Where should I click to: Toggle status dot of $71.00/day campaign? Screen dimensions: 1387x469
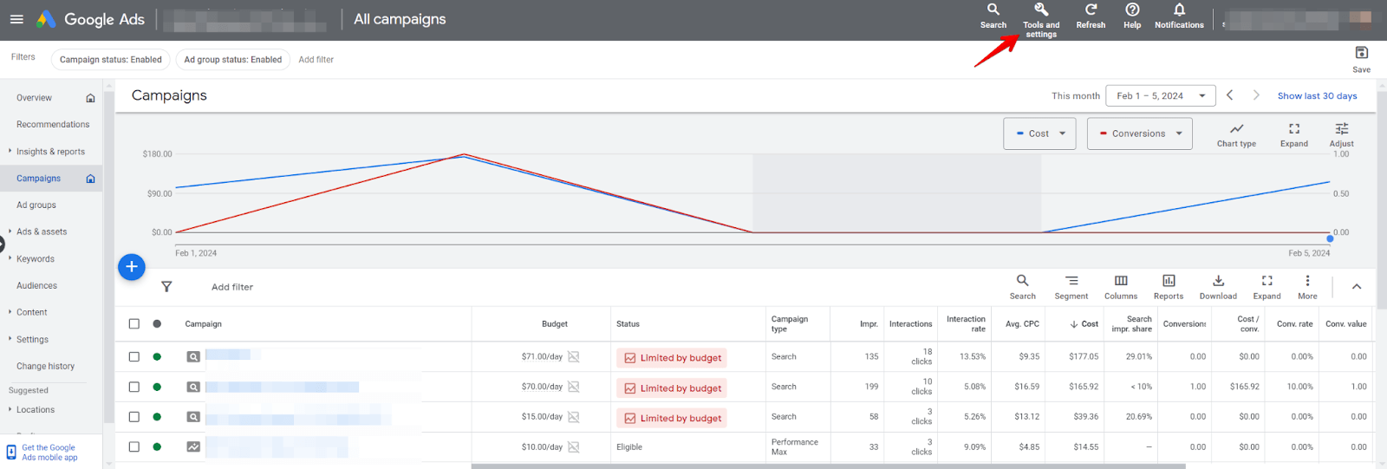pyautogui.click(x=157, y=356)
